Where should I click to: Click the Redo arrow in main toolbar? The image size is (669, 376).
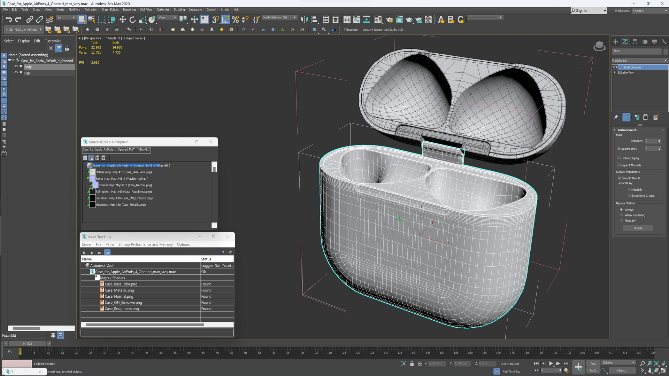(18, 19)
